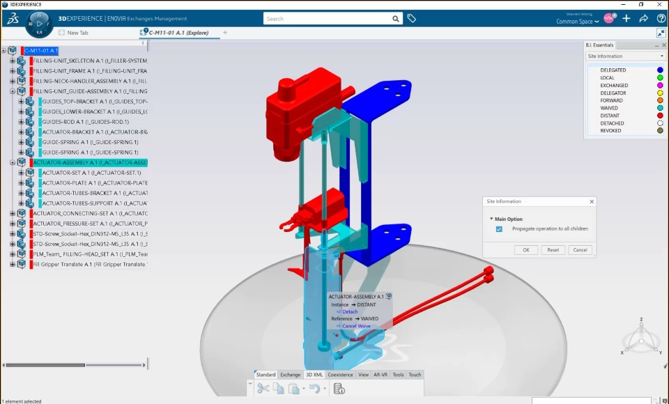Click the Cut scissors icon

(x=263, y=388)
